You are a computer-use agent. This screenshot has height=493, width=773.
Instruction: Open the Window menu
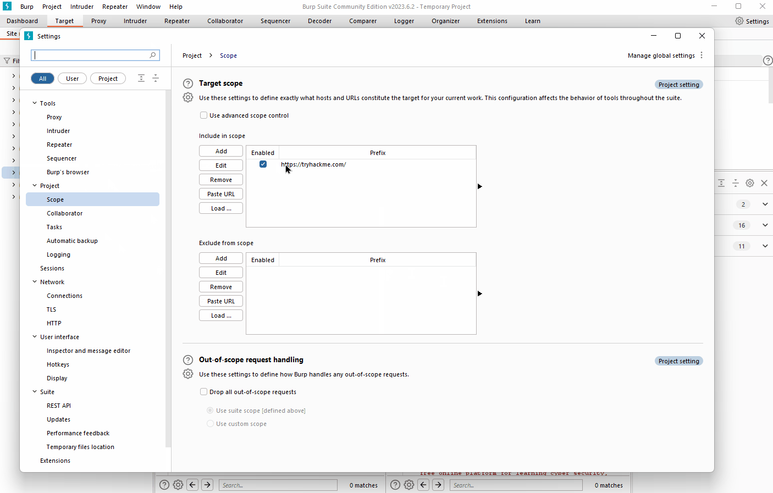click(x=148, y=7)
